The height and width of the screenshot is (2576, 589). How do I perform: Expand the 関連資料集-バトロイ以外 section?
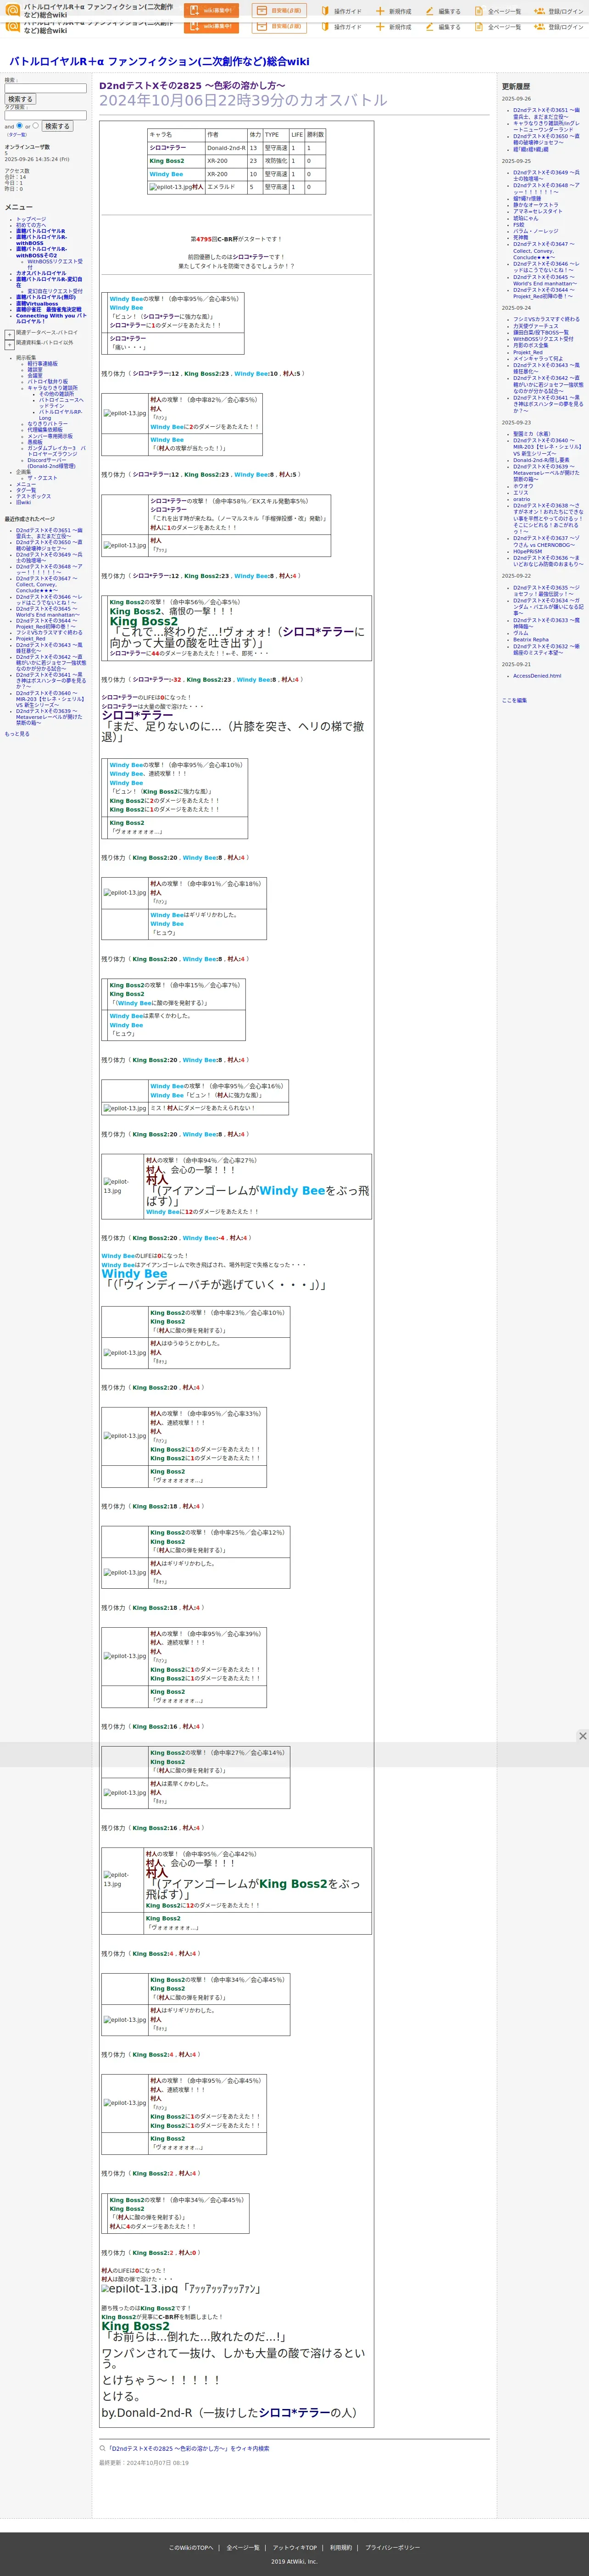pos(9,345)
